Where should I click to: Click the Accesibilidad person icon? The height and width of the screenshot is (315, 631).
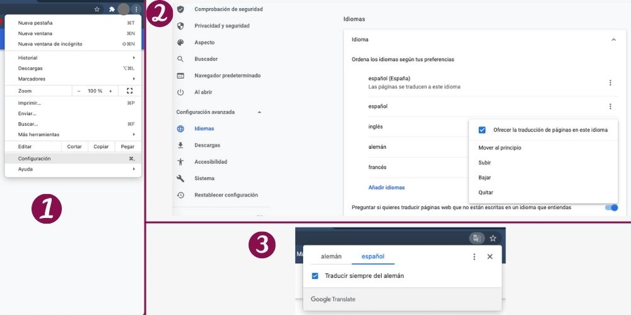180,161
